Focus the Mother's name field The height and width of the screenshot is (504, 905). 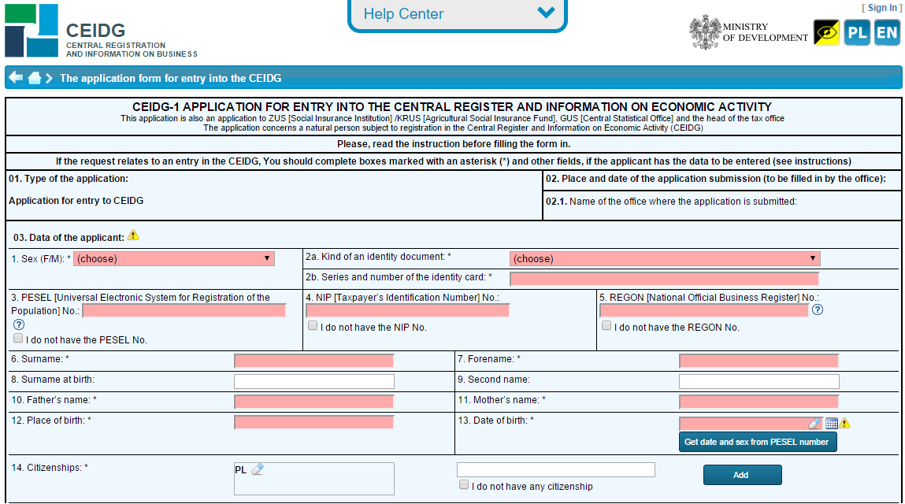tap(759, 402)
